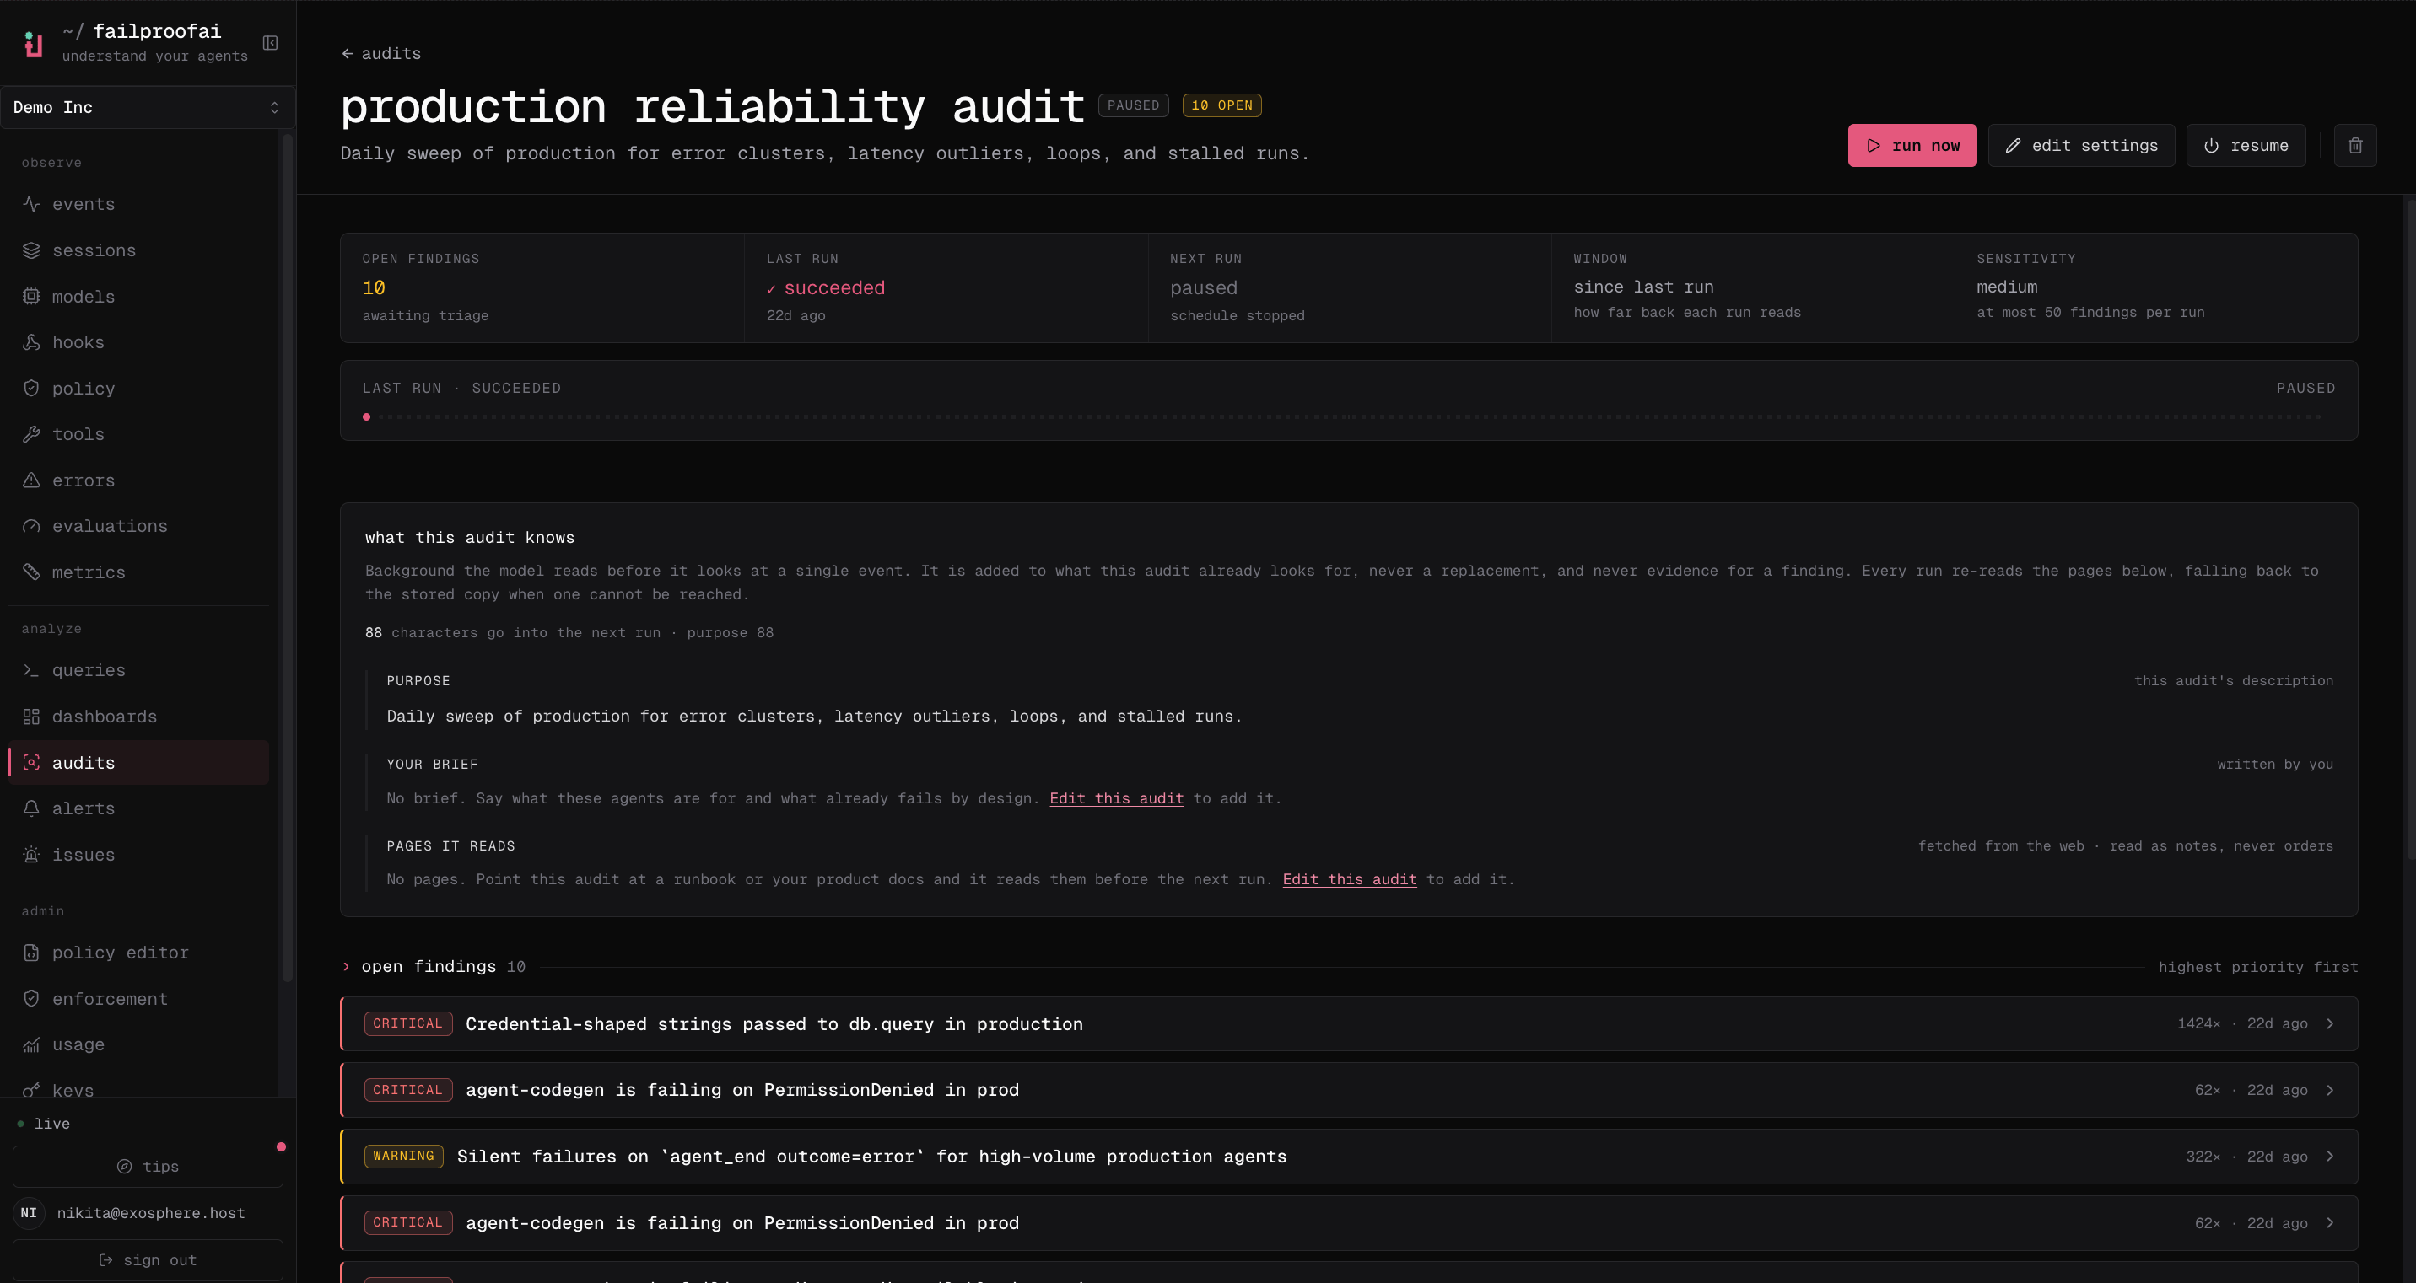The width and height of the screenshot is (2416, 1283).
Task: Click the alerts bell icon
Action: click(31, 808)
